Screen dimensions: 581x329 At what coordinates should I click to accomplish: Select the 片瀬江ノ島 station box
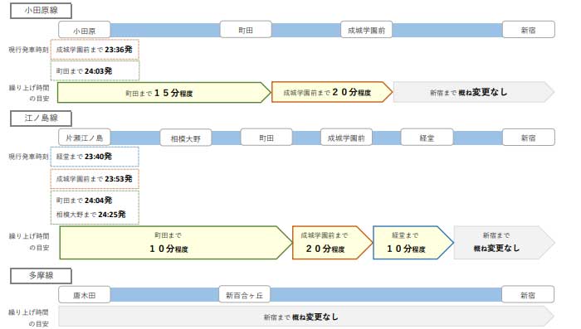pyautogui.click(x=84, y=138)
